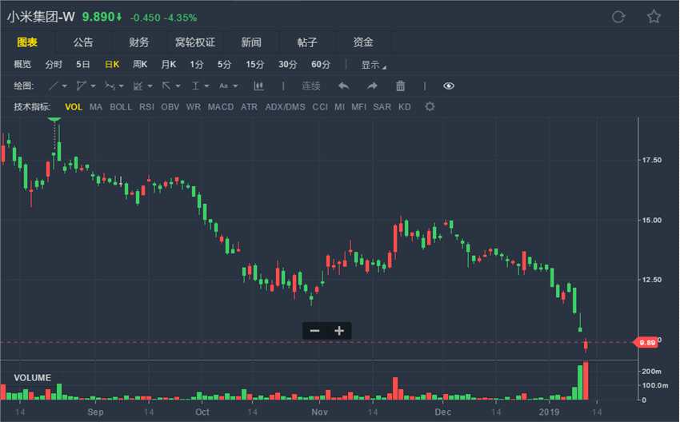Select the 5分 five-minute interval
The width and height of the screenshot is (680, 422).
224,65
